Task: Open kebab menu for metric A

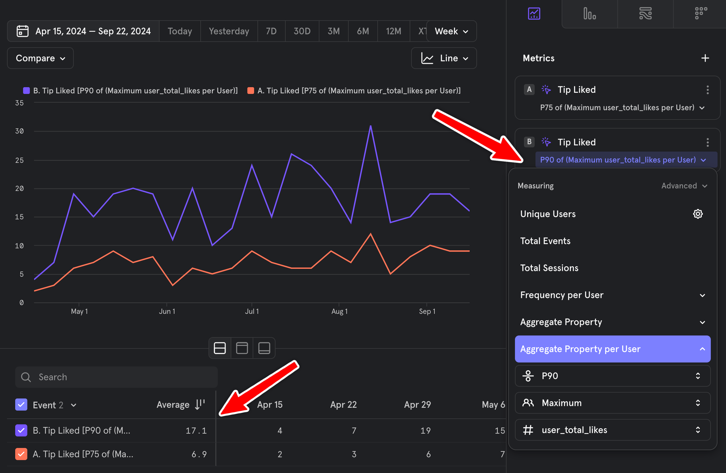Action: [x=707, y=90]
